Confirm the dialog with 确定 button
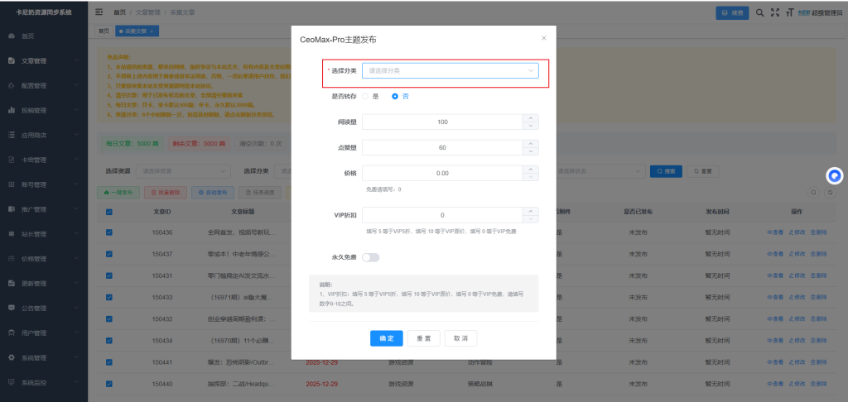Screen dimensions: 848x402 click(x=387, y=338)
